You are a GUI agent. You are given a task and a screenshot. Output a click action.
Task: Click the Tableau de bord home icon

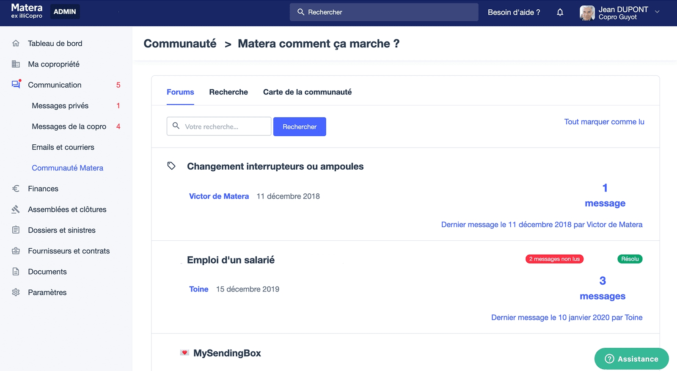tap(16, 43)
